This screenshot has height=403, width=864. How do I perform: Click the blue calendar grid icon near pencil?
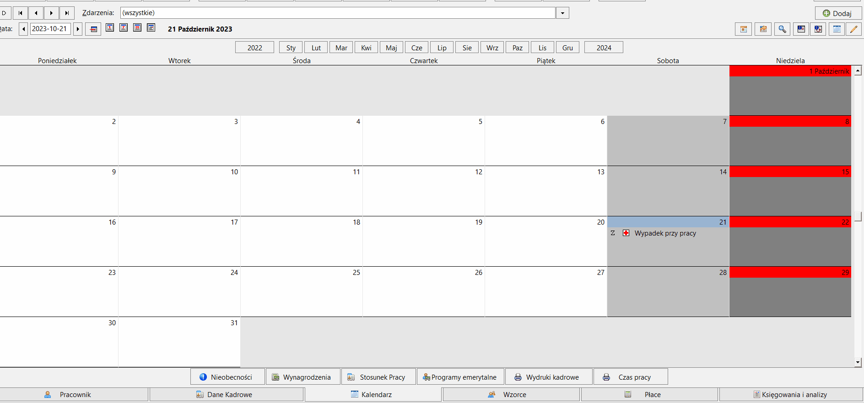click(x=837, y=29)
